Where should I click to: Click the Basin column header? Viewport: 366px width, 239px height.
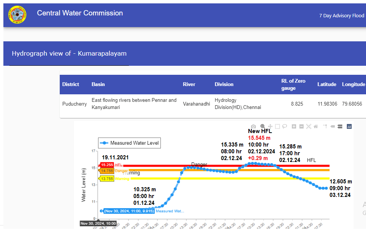(98, 85)
